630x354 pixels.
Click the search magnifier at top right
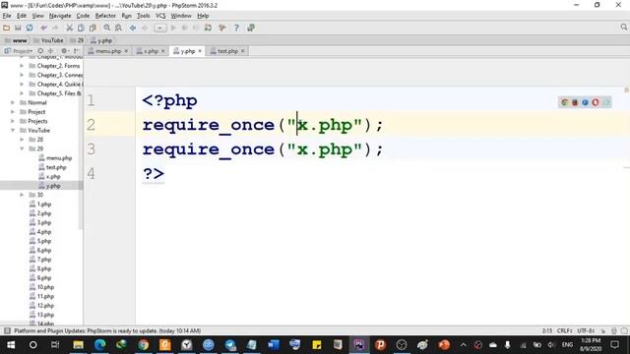tap(623, 28)
